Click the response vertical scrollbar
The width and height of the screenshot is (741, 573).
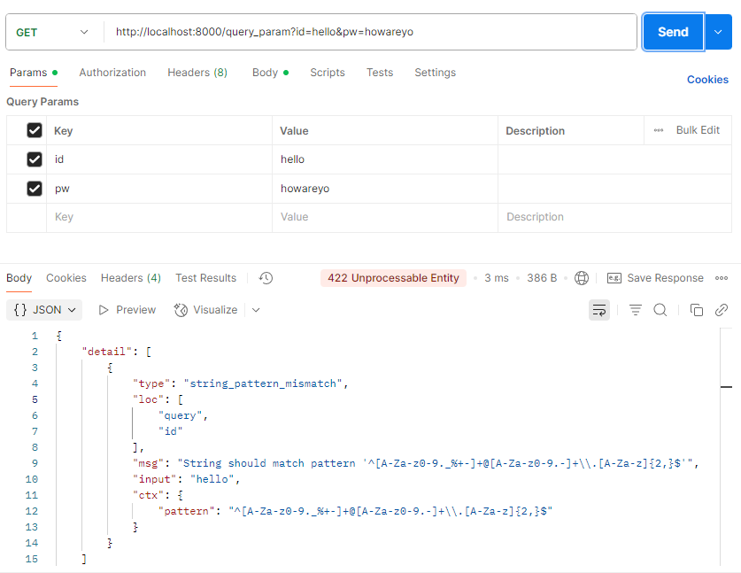point(726,446)
